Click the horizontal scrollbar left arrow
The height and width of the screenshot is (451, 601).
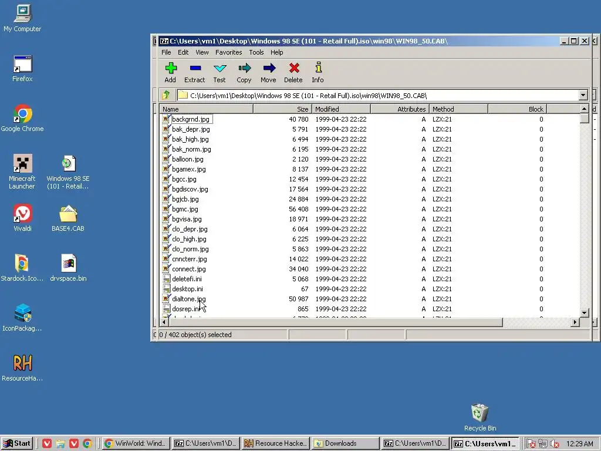(x=164, y=322)
